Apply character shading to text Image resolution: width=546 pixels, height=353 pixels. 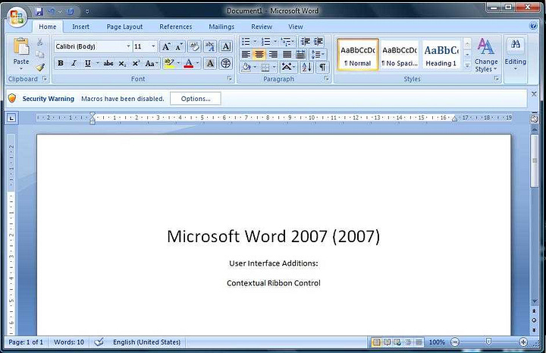[x=210, y=64]
